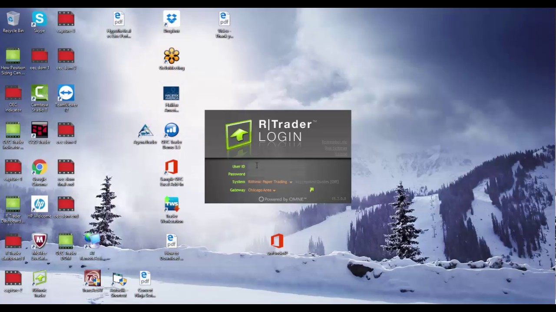Open HP Welcome shortcut
Screen dimensions: 556x312
[40, 208]
